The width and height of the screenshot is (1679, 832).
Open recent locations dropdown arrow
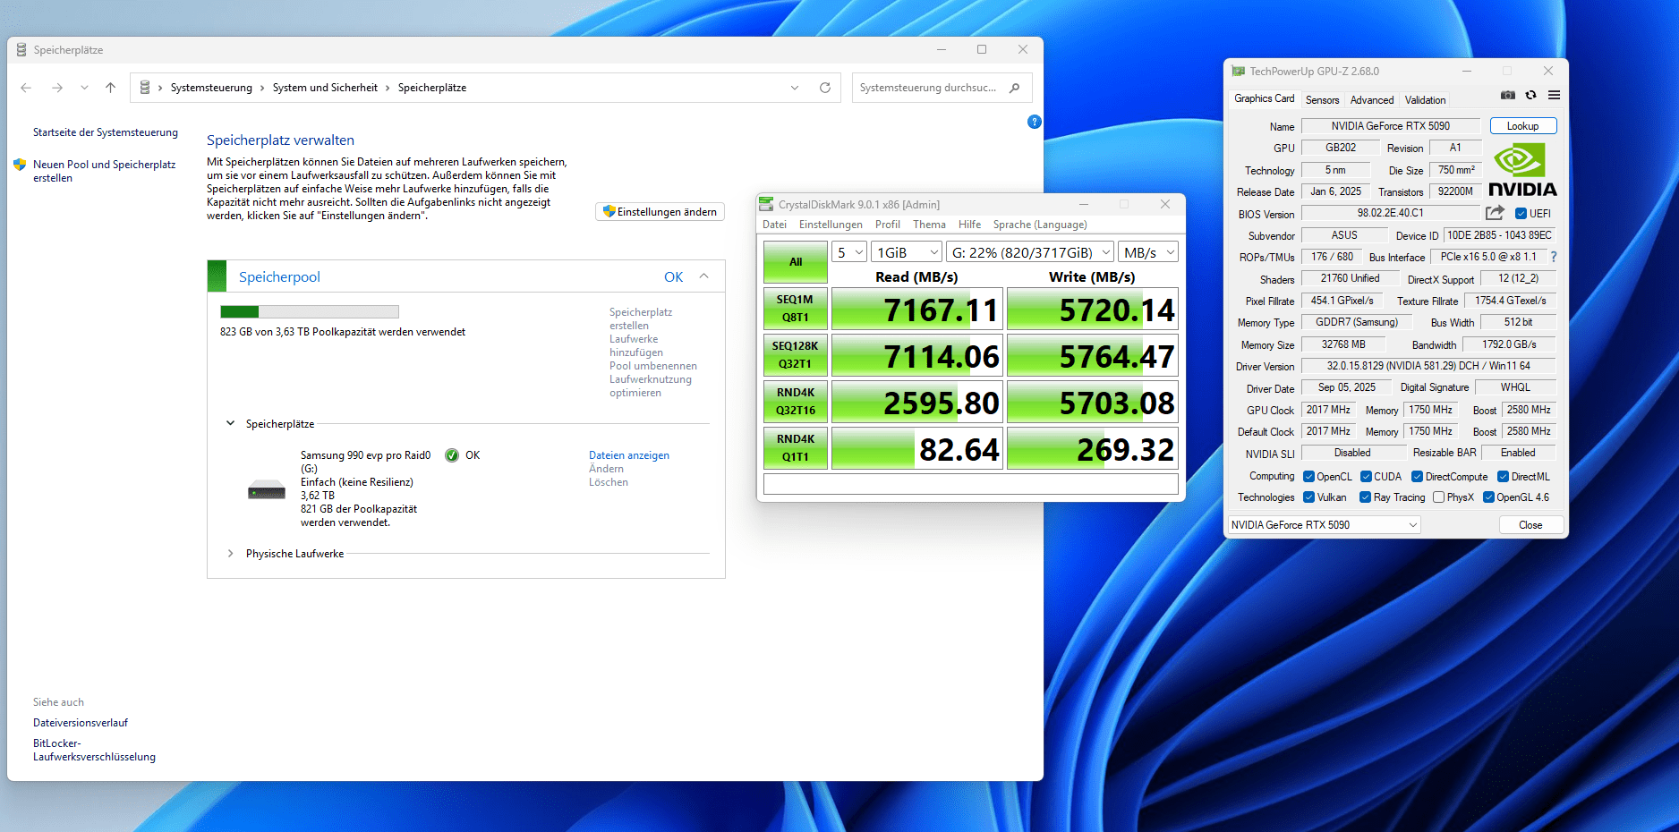(x=84, y=88)
